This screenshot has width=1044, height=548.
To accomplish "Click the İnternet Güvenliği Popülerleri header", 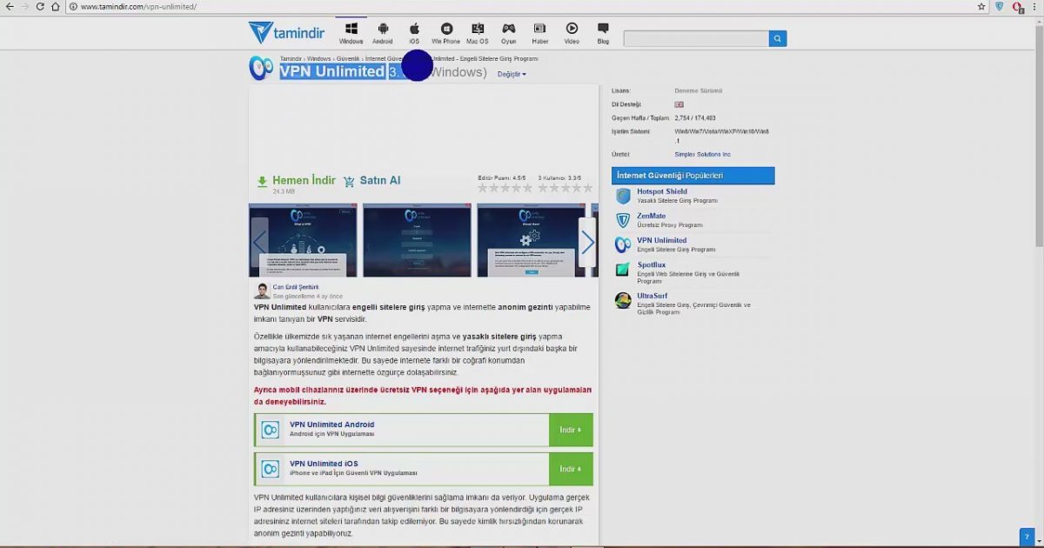I will point(693,176).
